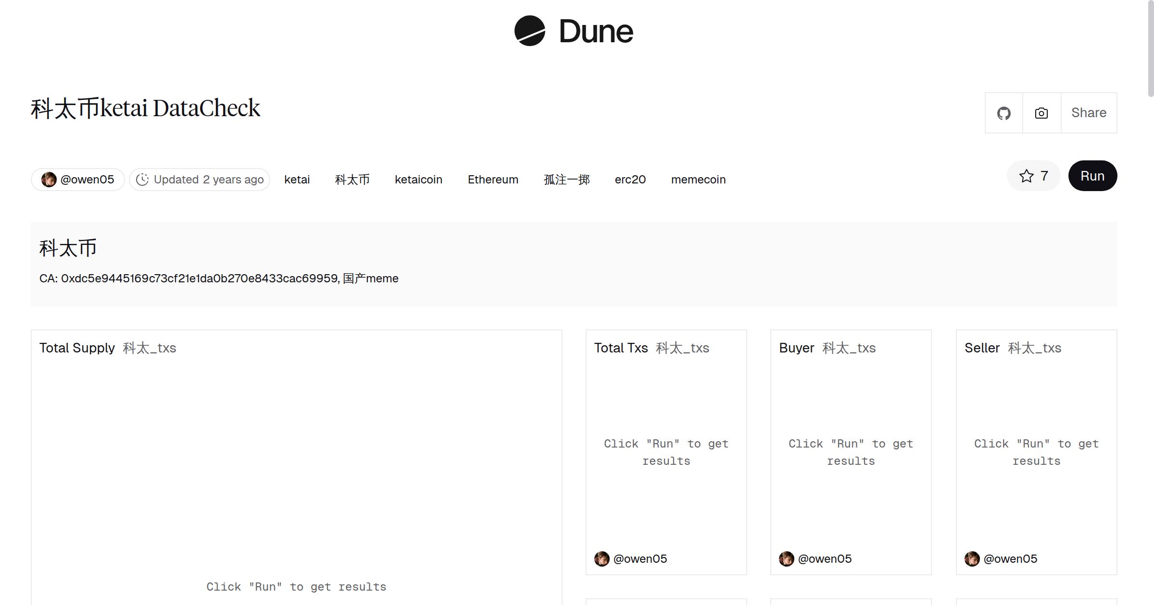The image size is (1154, 605).
Task: Click the 孤注一掷 tag
Action: point(566,180)
